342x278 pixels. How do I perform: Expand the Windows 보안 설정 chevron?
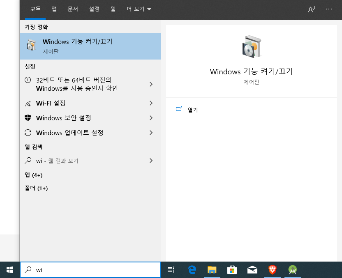coord(151,118)
